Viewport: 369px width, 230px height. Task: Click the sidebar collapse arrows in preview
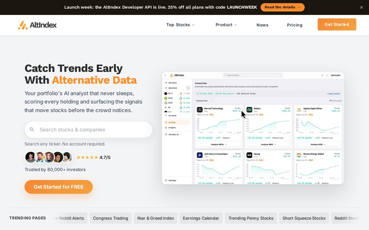pos(165,75)
